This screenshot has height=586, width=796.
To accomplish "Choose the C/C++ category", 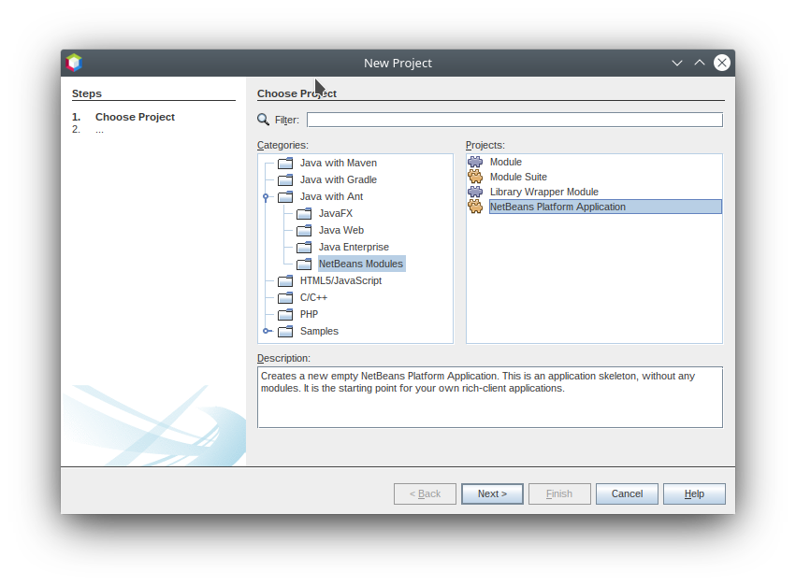I will coord(313,297).
